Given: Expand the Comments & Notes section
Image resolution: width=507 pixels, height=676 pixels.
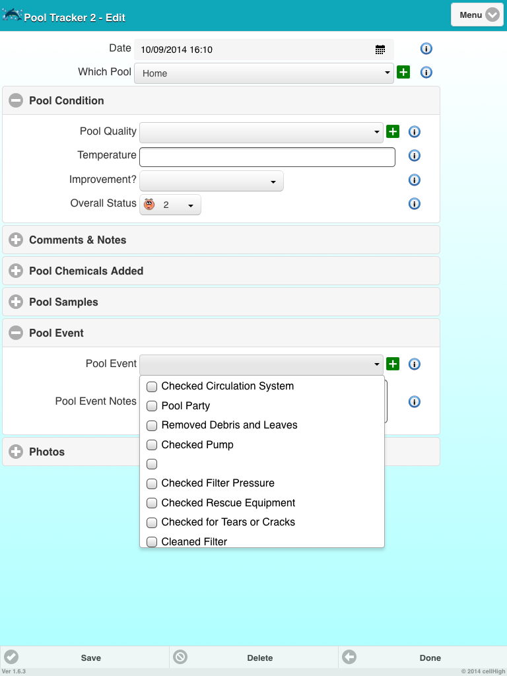Looking at the screenshot, I should pyautogui.click(x=221, y=240).
